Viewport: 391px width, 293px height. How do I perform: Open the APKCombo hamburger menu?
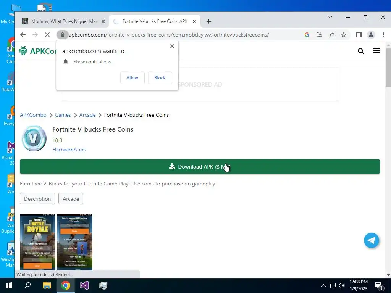[x=376, y=51]
